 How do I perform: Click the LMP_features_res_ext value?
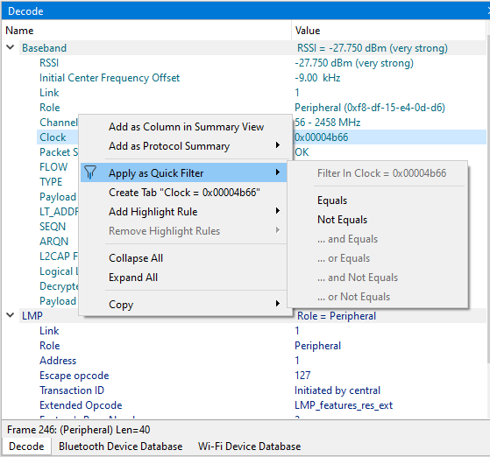(x=344, y=405)
